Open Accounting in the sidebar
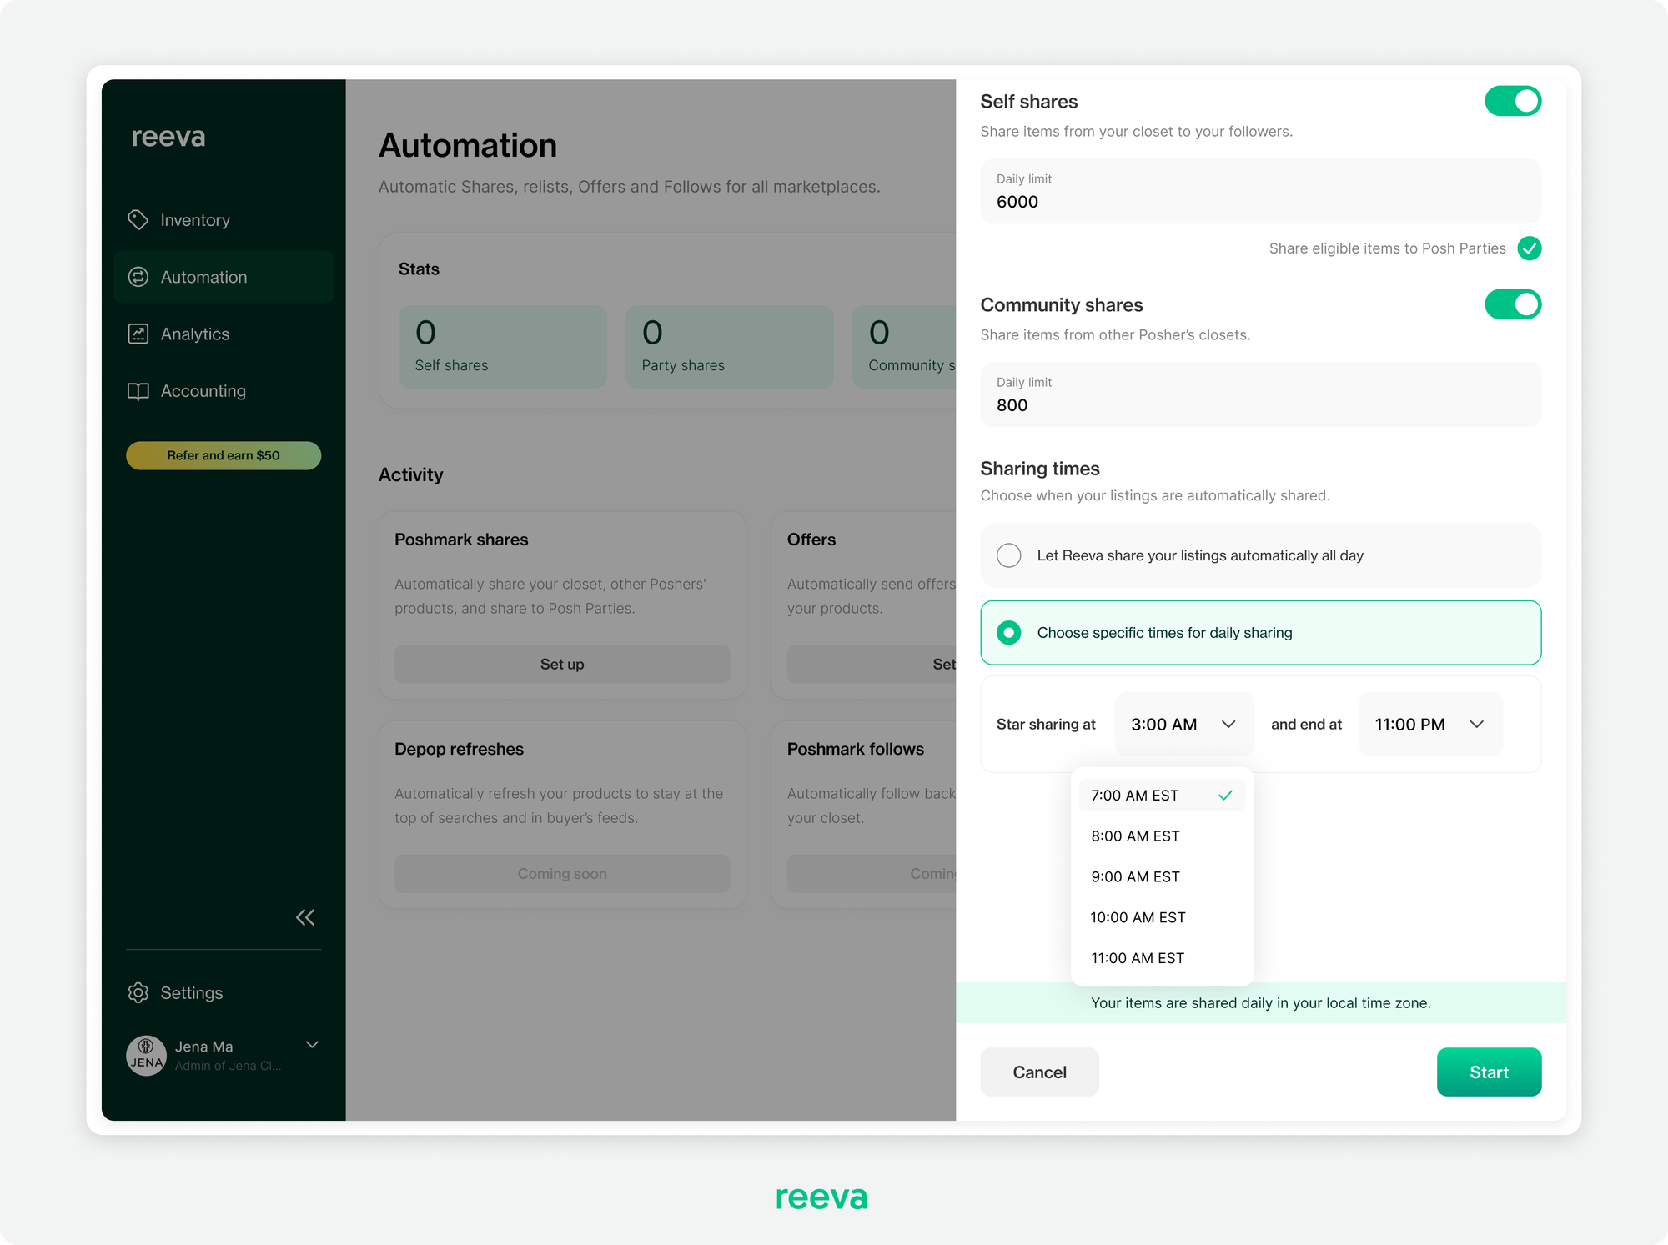Image resolution: width=1668 pixels, height=1245 pixels. [x=224, y=391]
